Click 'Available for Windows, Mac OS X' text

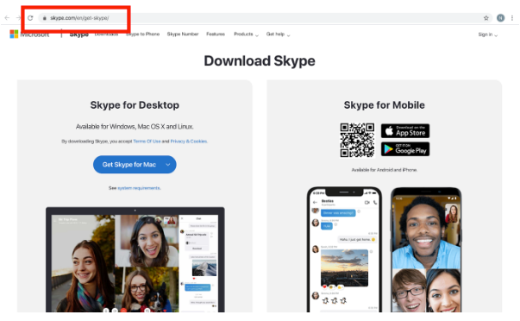click(135, 127)
